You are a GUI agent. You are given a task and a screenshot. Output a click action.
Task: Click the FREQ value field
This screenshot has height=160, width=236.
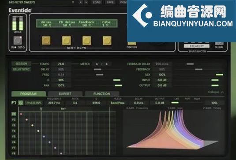coord(61,74)
